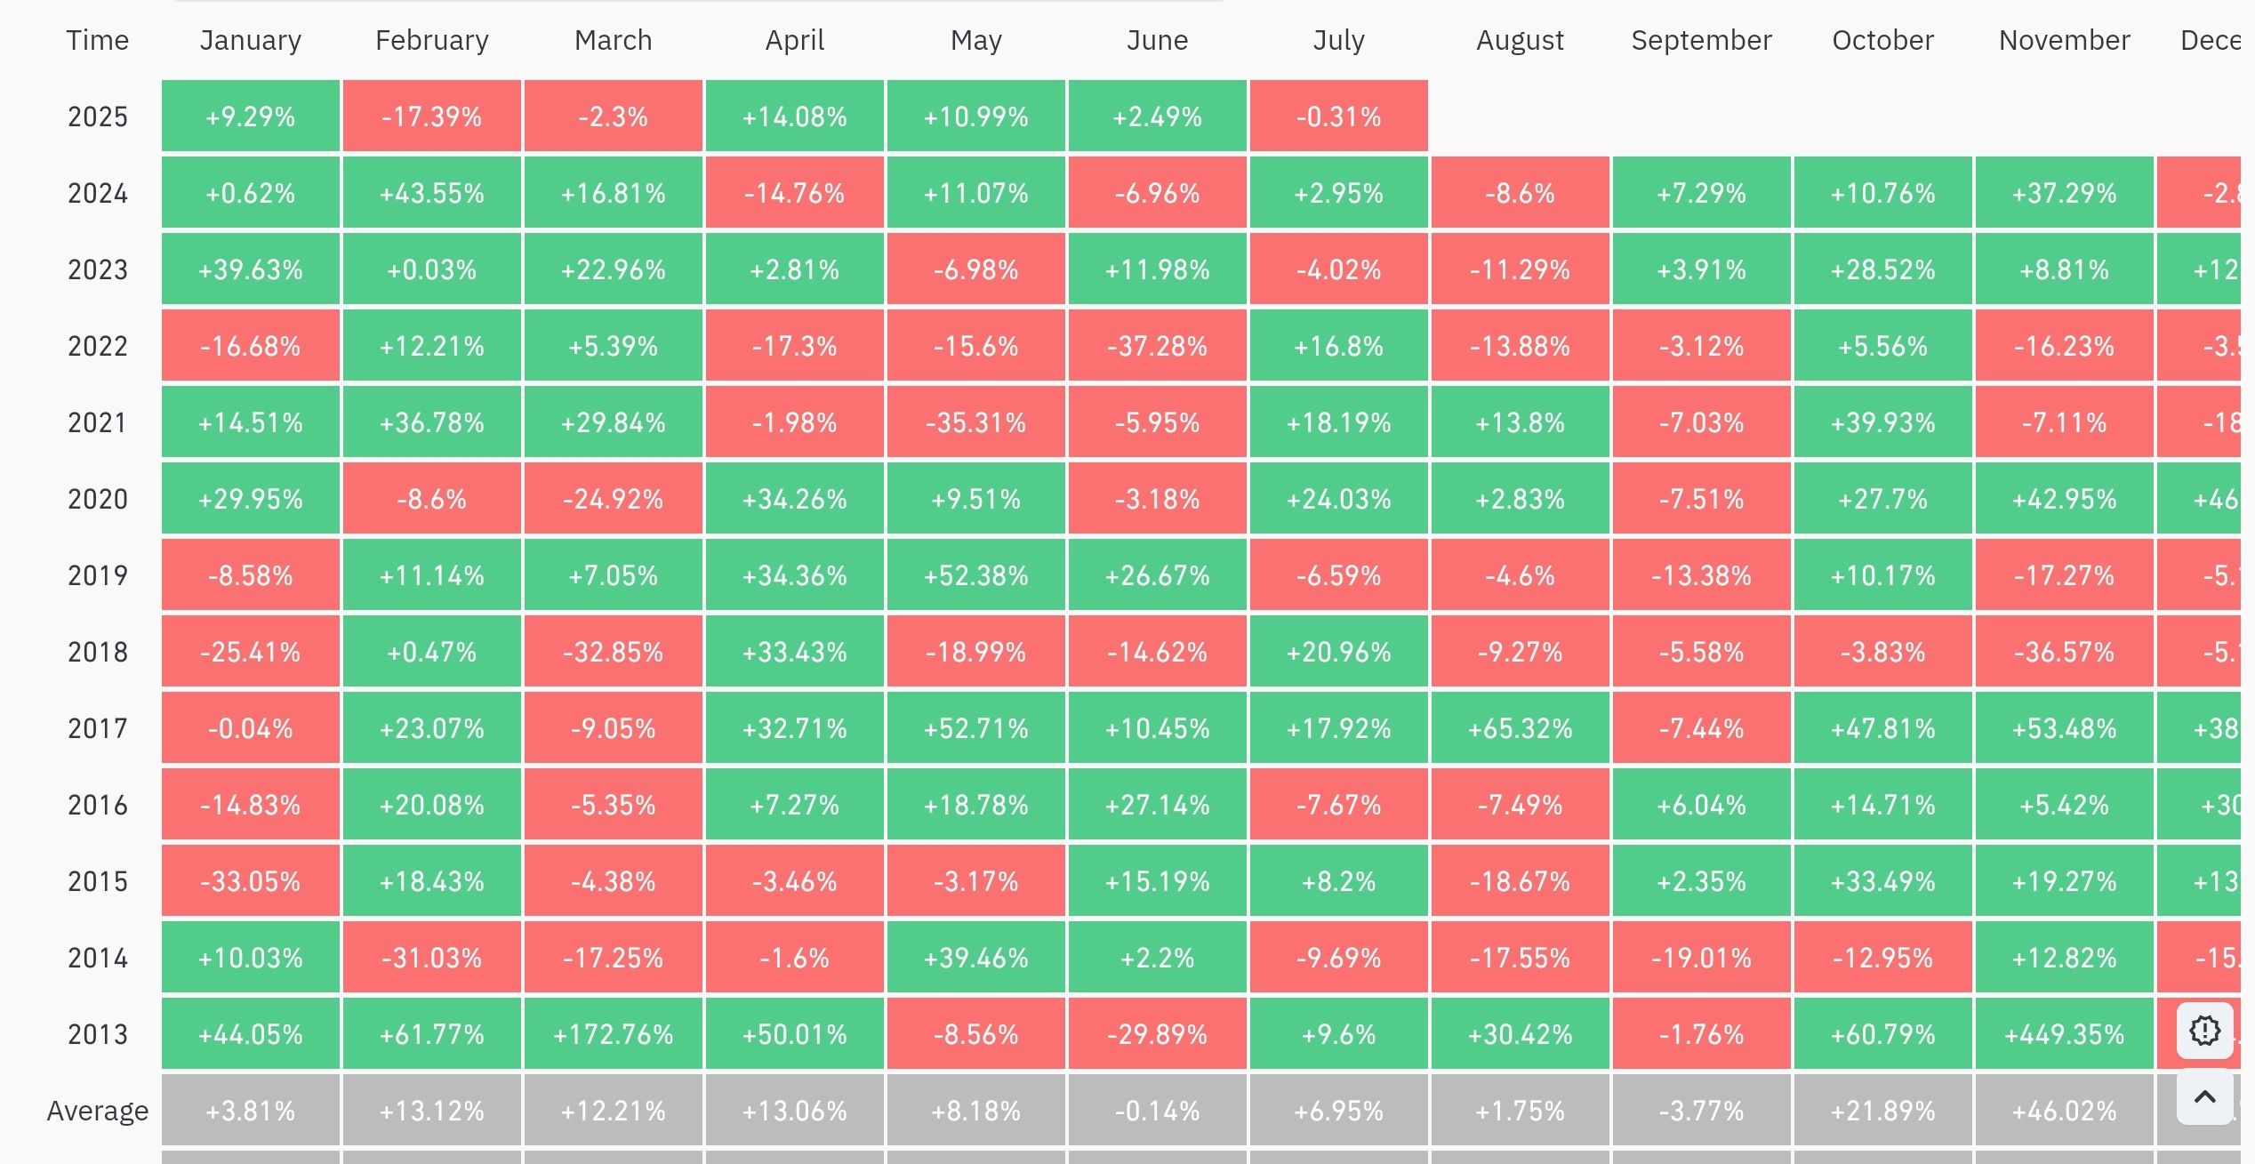Click the feedback gear icon button

click(2204, 1031)
